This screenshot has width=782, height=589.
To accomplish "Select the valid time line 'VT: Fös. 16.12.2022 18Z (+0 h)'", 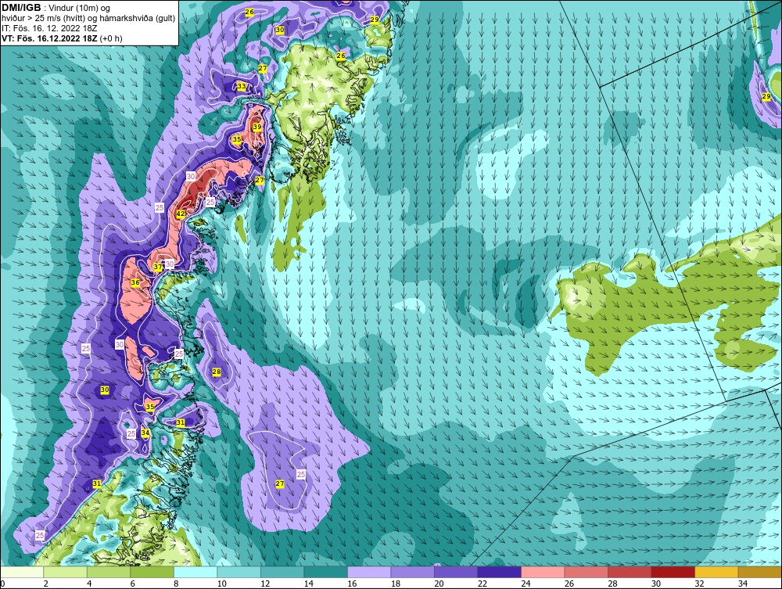I will [x=62, y=38].
